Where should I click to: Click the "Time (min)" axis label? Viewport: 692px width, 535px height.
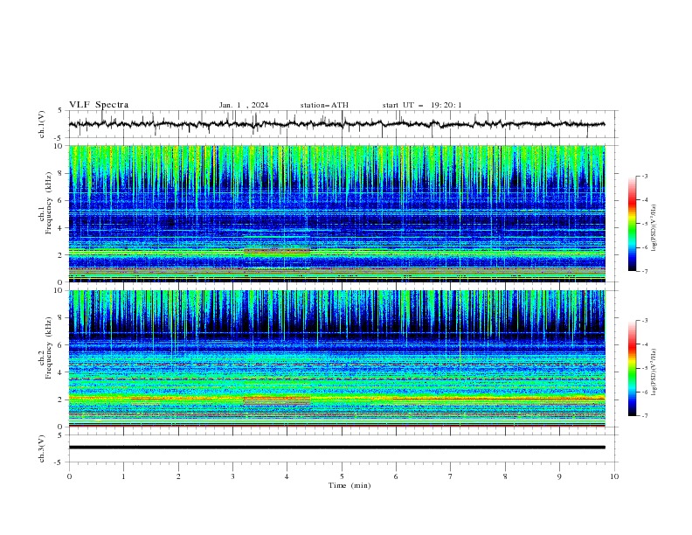349,485
